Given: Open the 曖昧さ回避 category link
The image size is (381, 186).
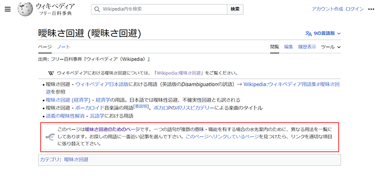Looking at the screenshot, I should (x=76, y=159).
